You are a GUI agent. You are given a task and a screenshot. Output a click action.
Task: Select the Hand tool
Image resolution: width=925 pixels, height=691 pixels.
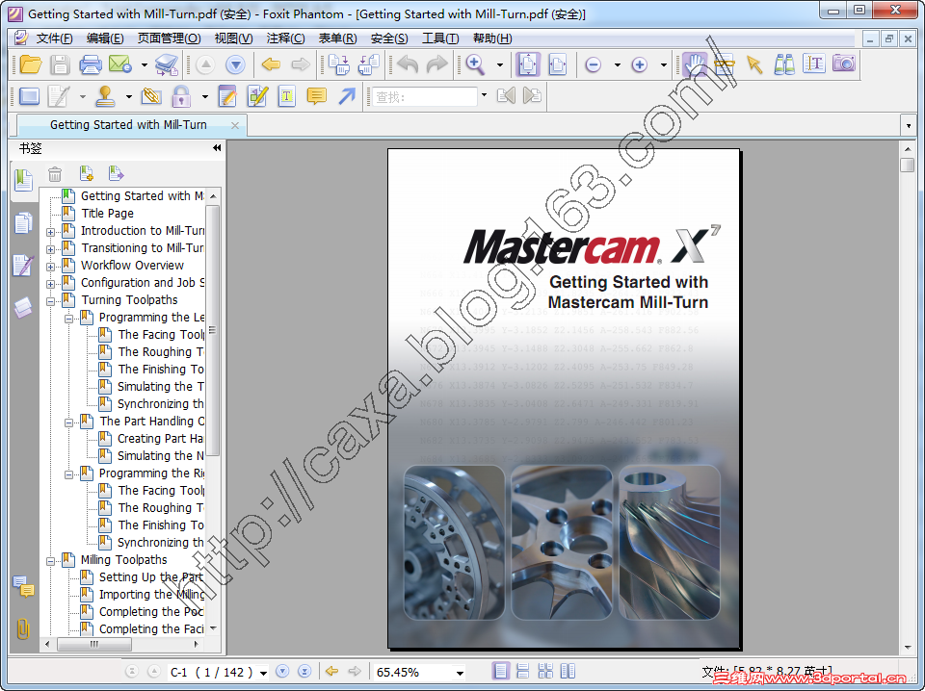695,64
